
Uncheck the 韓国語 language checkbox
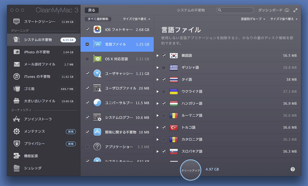point(164,55)
